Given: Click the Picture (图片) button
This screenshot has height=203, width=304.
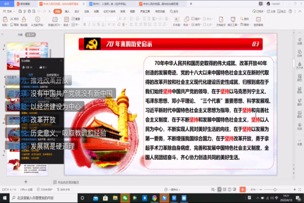Looking at the screenshot, I should 196,19.
